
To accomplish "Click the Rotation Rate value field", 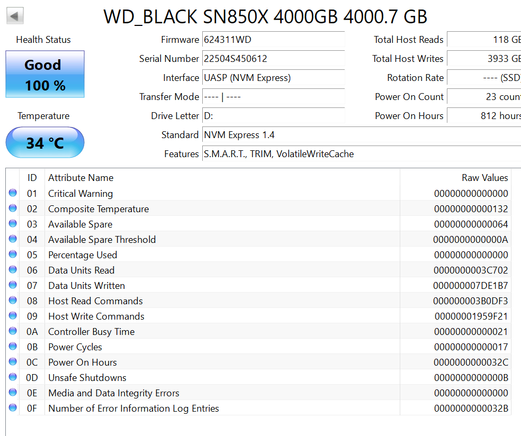I will pos(484,78).
